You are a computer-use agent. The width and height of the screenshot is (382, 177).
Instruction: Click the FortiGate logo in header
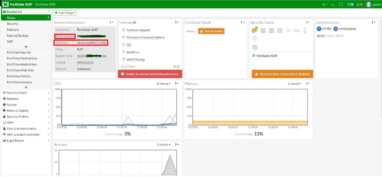point(5,4)
